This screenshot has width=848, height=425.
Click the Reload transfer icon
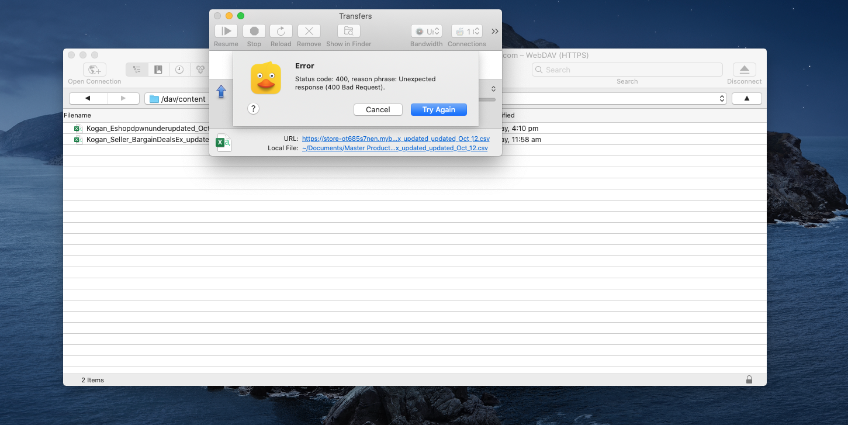[x=281, y=31]
